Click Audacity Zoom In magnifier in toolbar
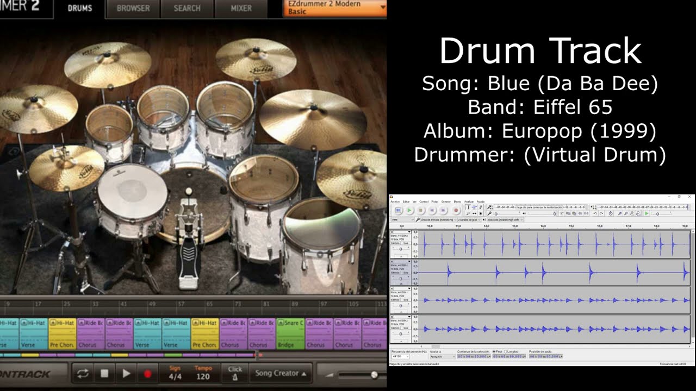This screenshot has height=391, width=696. pos(620,213)
